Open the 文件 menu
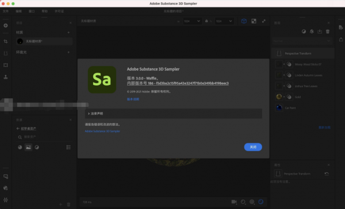 pyautogui.click(x=6, y=11)
